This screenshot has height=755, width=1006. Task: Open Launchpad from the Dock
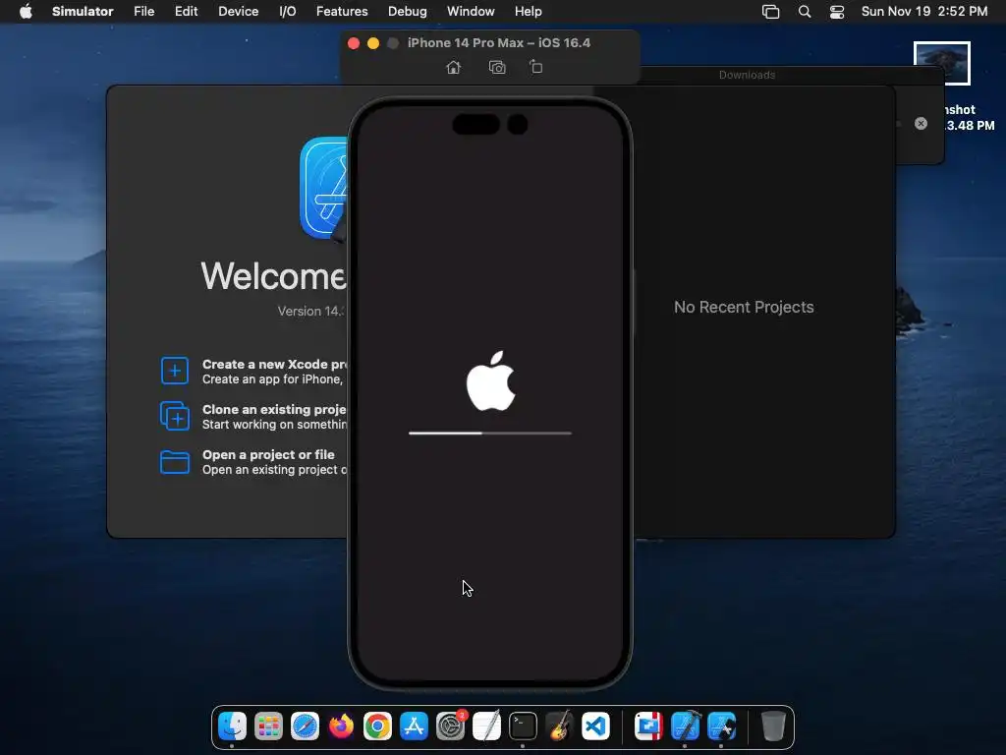tap(268, 726)
